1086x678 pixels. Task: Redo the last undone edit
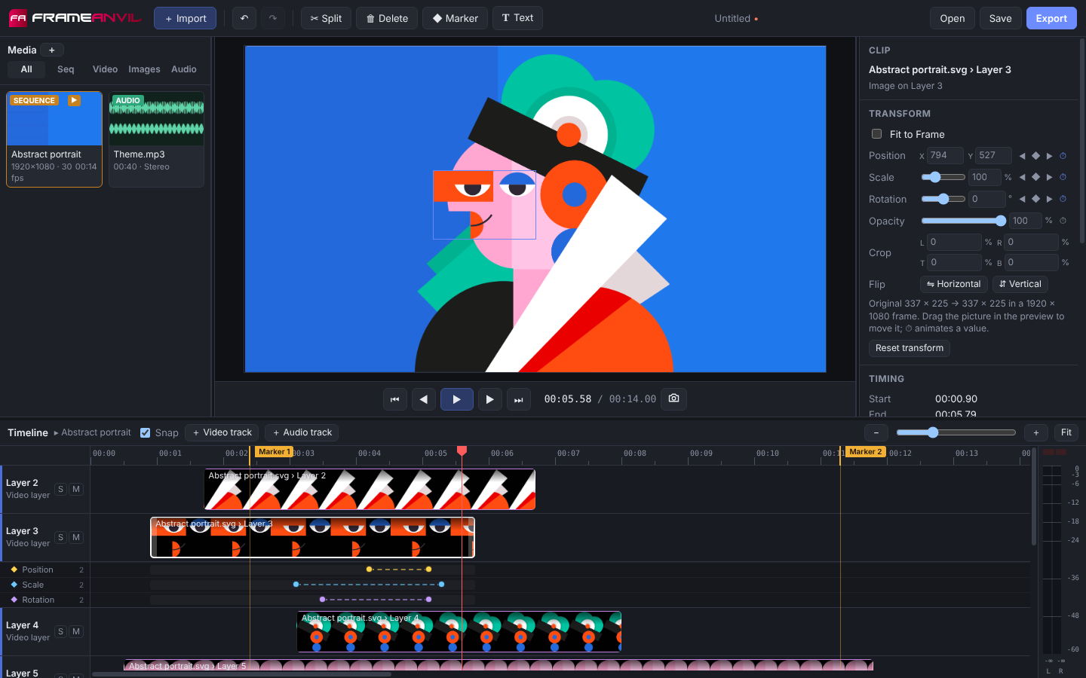point(273,18)
